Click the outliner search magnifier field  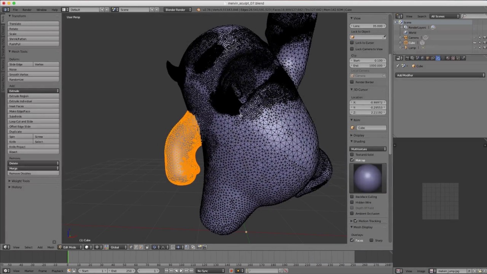[x=474, y=16]
